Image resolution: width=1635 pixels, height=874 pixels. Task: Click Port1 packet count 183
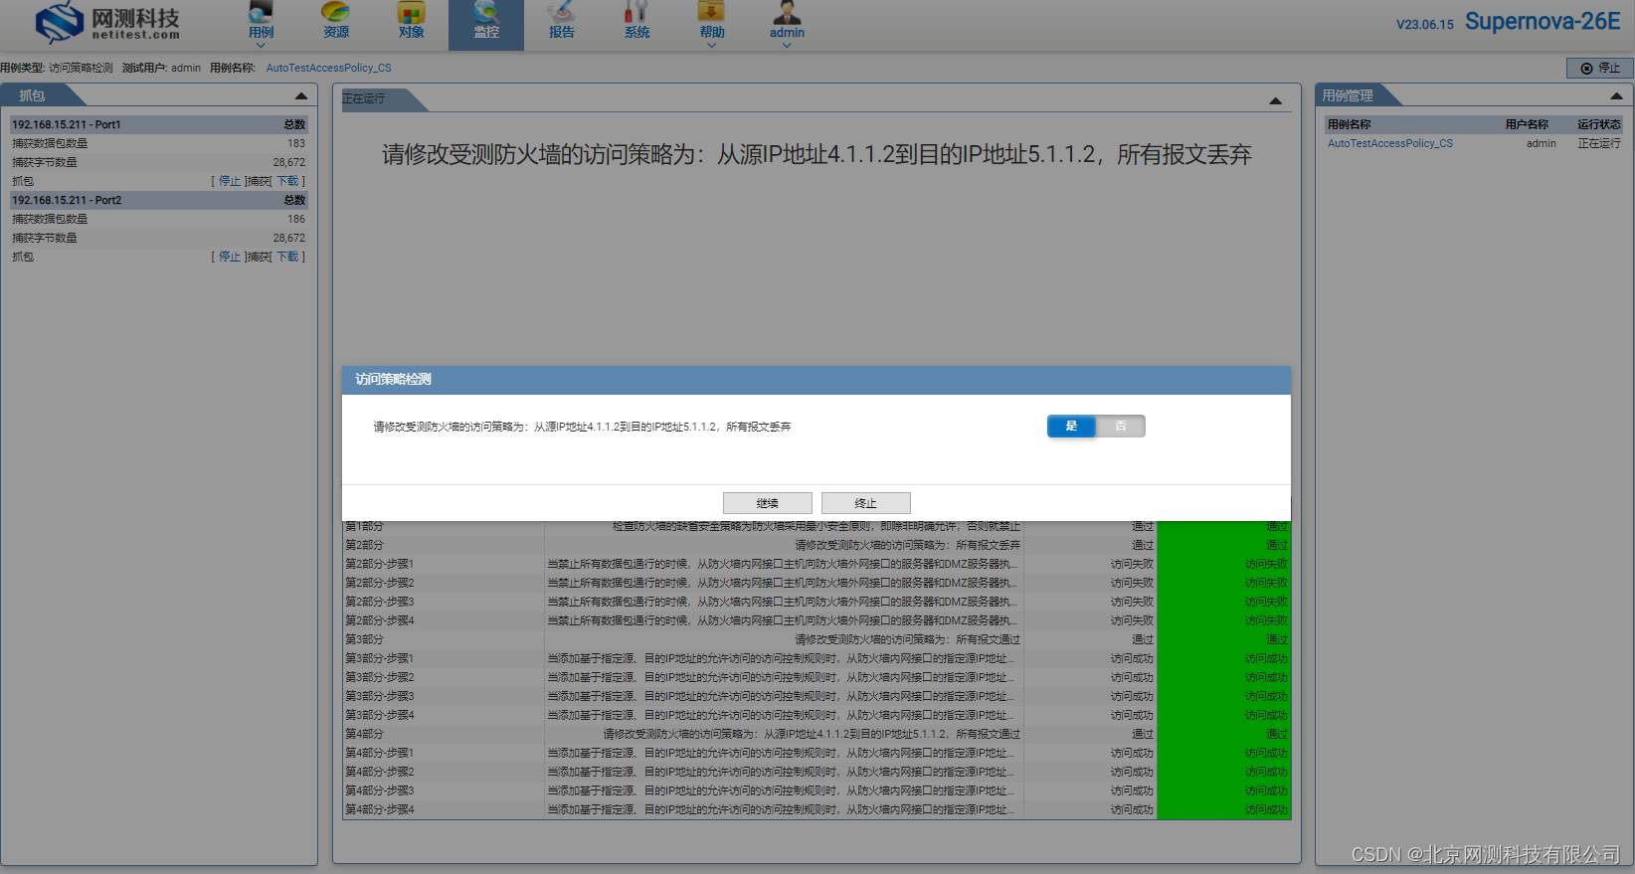pyautogui.click(x=296, y=143)
